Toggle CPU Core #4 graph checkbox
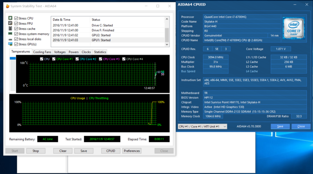The width and height of the screenshot is (313, 174). coord(124,59)
